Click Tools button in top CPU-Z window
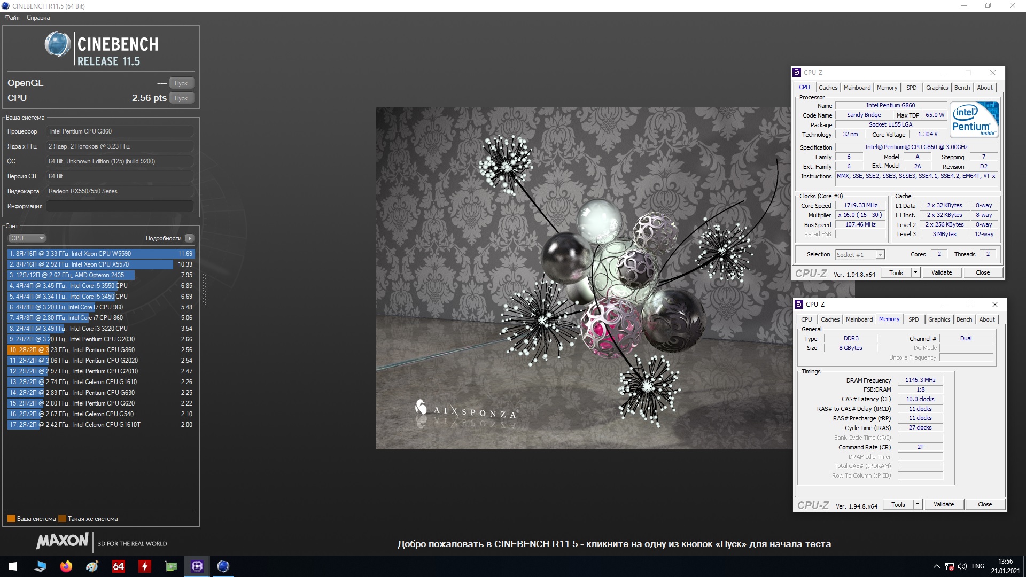1026x577 pixels. pos(896,272)
